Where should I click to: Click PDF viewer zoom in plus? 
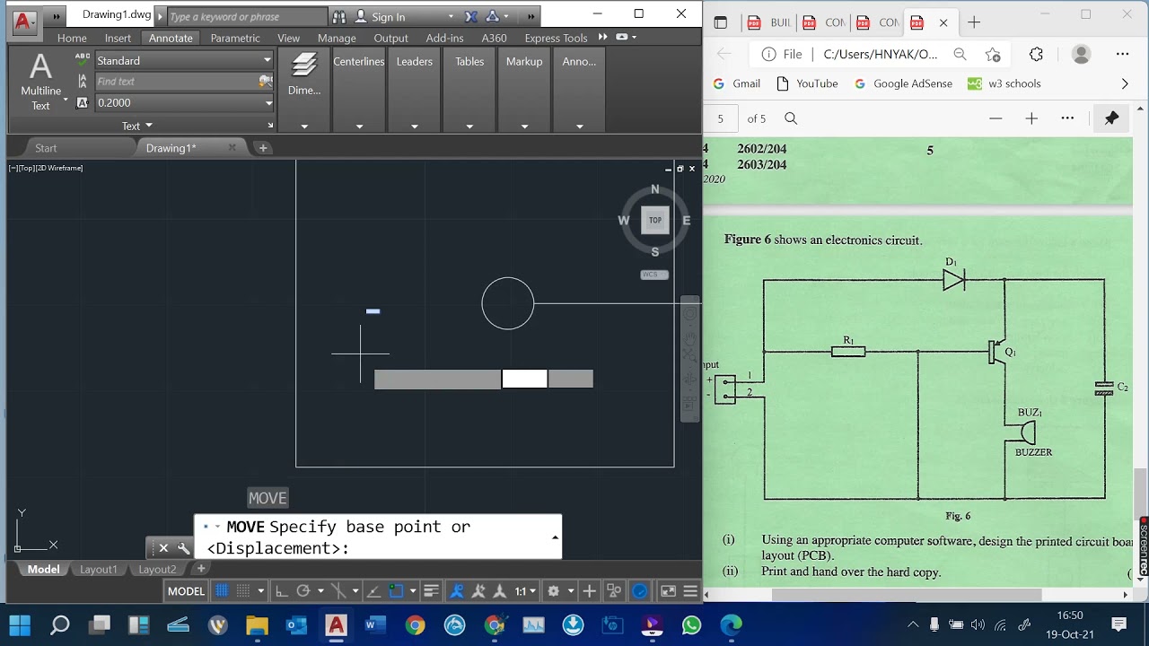point(1031,118)
